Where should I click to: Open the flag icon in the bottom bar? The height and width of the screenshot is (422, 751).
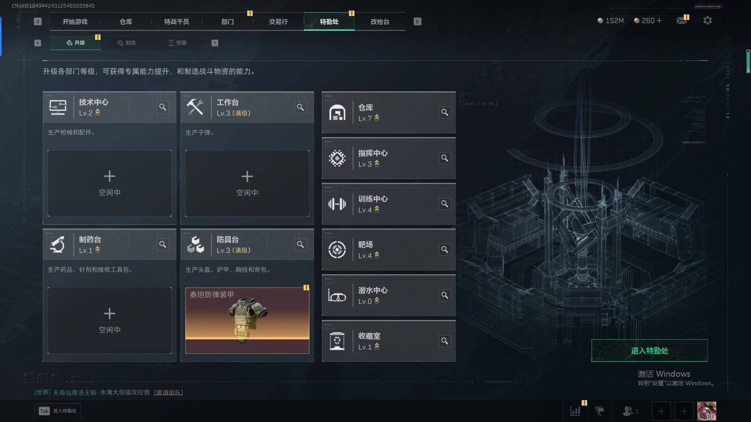600,411
